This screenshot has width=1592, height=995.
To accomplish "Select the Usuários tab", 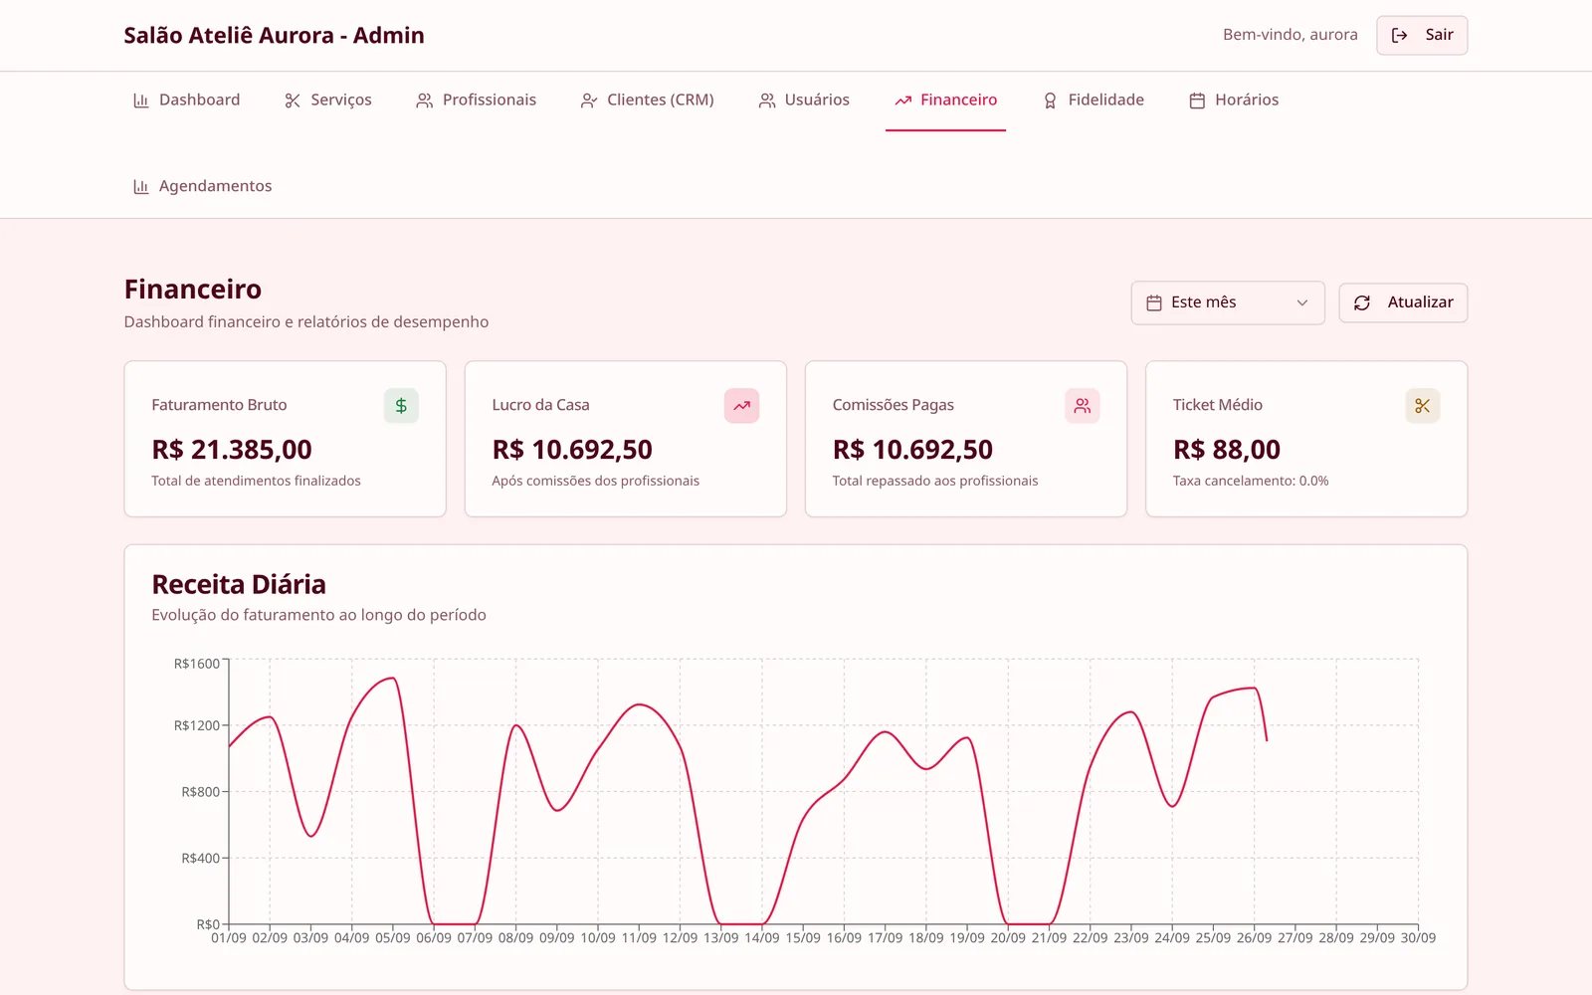I will 804,100.
